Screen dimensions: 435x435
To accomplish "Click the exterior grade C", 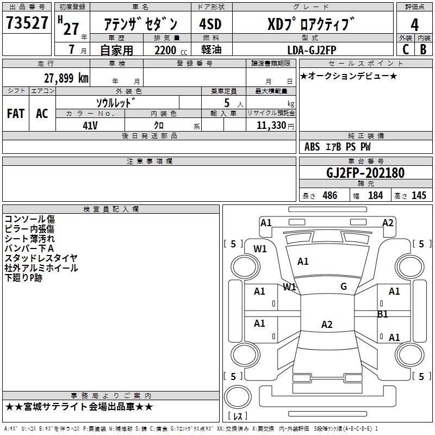I will click(x=406, y=49).
